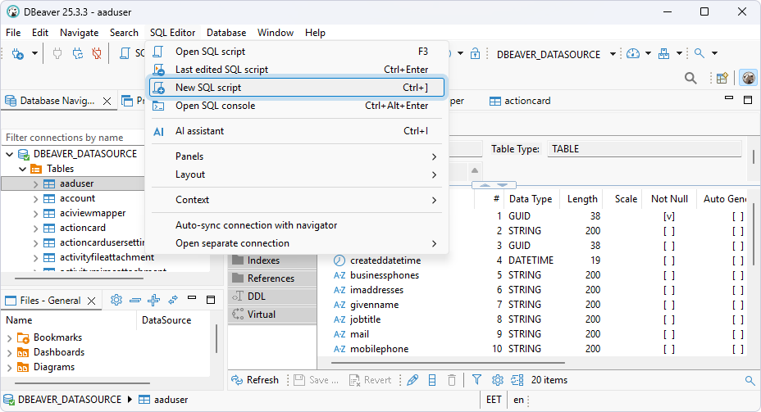761x412 pixels.
Task: Click the Files panel collapse all icon
Action: pyautogui.click(x=135, y=301)
